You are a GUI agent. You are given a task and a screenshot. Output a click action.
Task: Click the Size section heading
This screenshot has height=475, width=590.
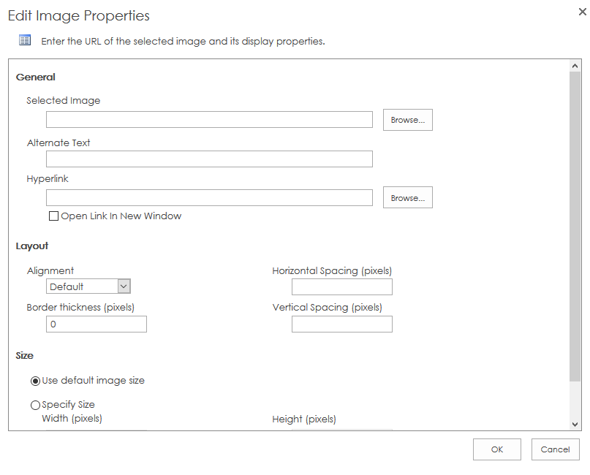click(x=24, y=356)
